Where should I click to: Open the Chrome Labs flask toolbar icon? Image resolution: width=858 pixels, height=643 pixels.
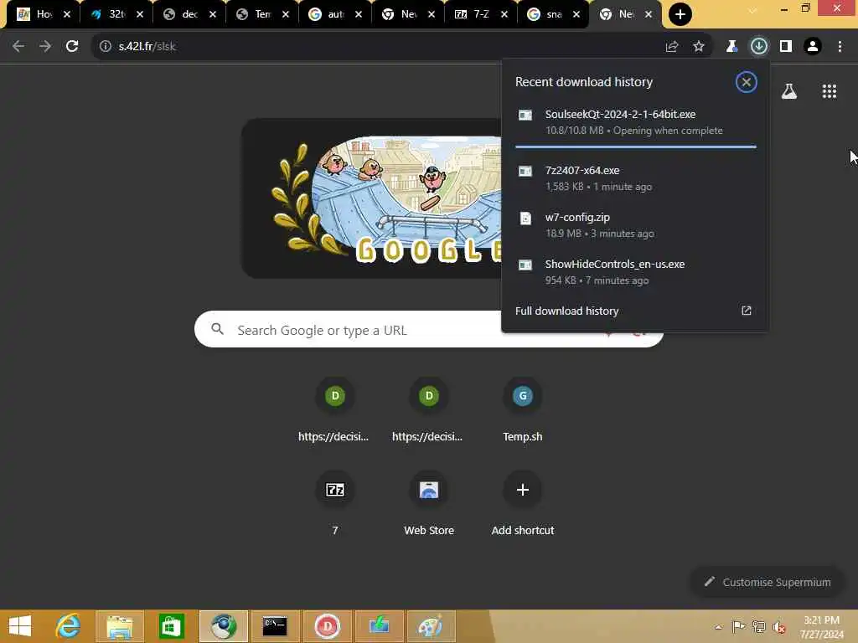pos(731,47)
